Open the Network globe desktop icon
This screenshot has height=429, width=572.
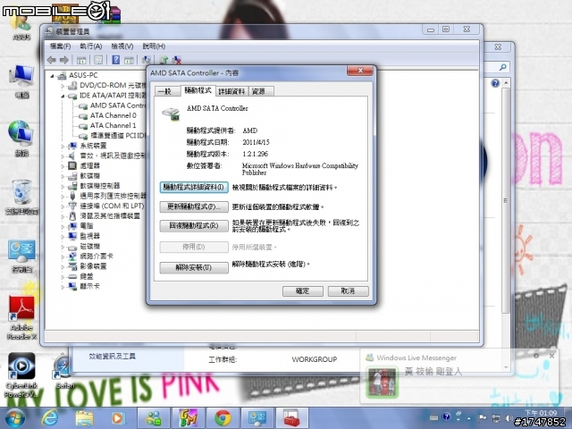tap(21, 138)
